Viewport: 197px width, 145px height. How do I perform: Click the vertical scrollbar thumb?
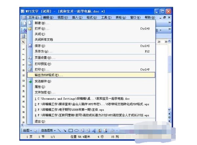point(169,64)
